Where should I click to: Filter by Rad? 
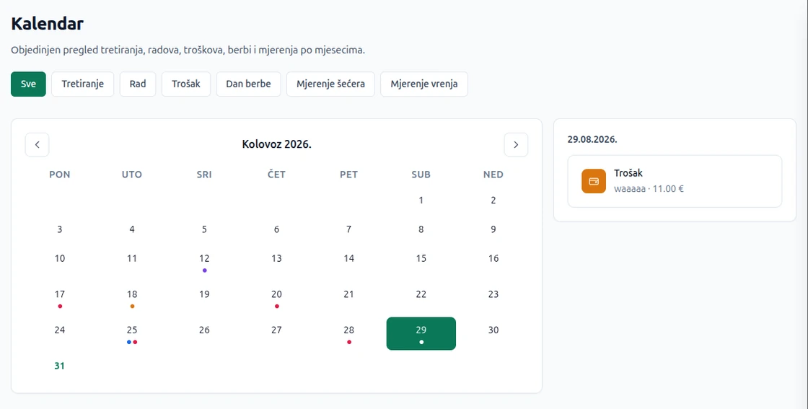[x=138, y=84]
